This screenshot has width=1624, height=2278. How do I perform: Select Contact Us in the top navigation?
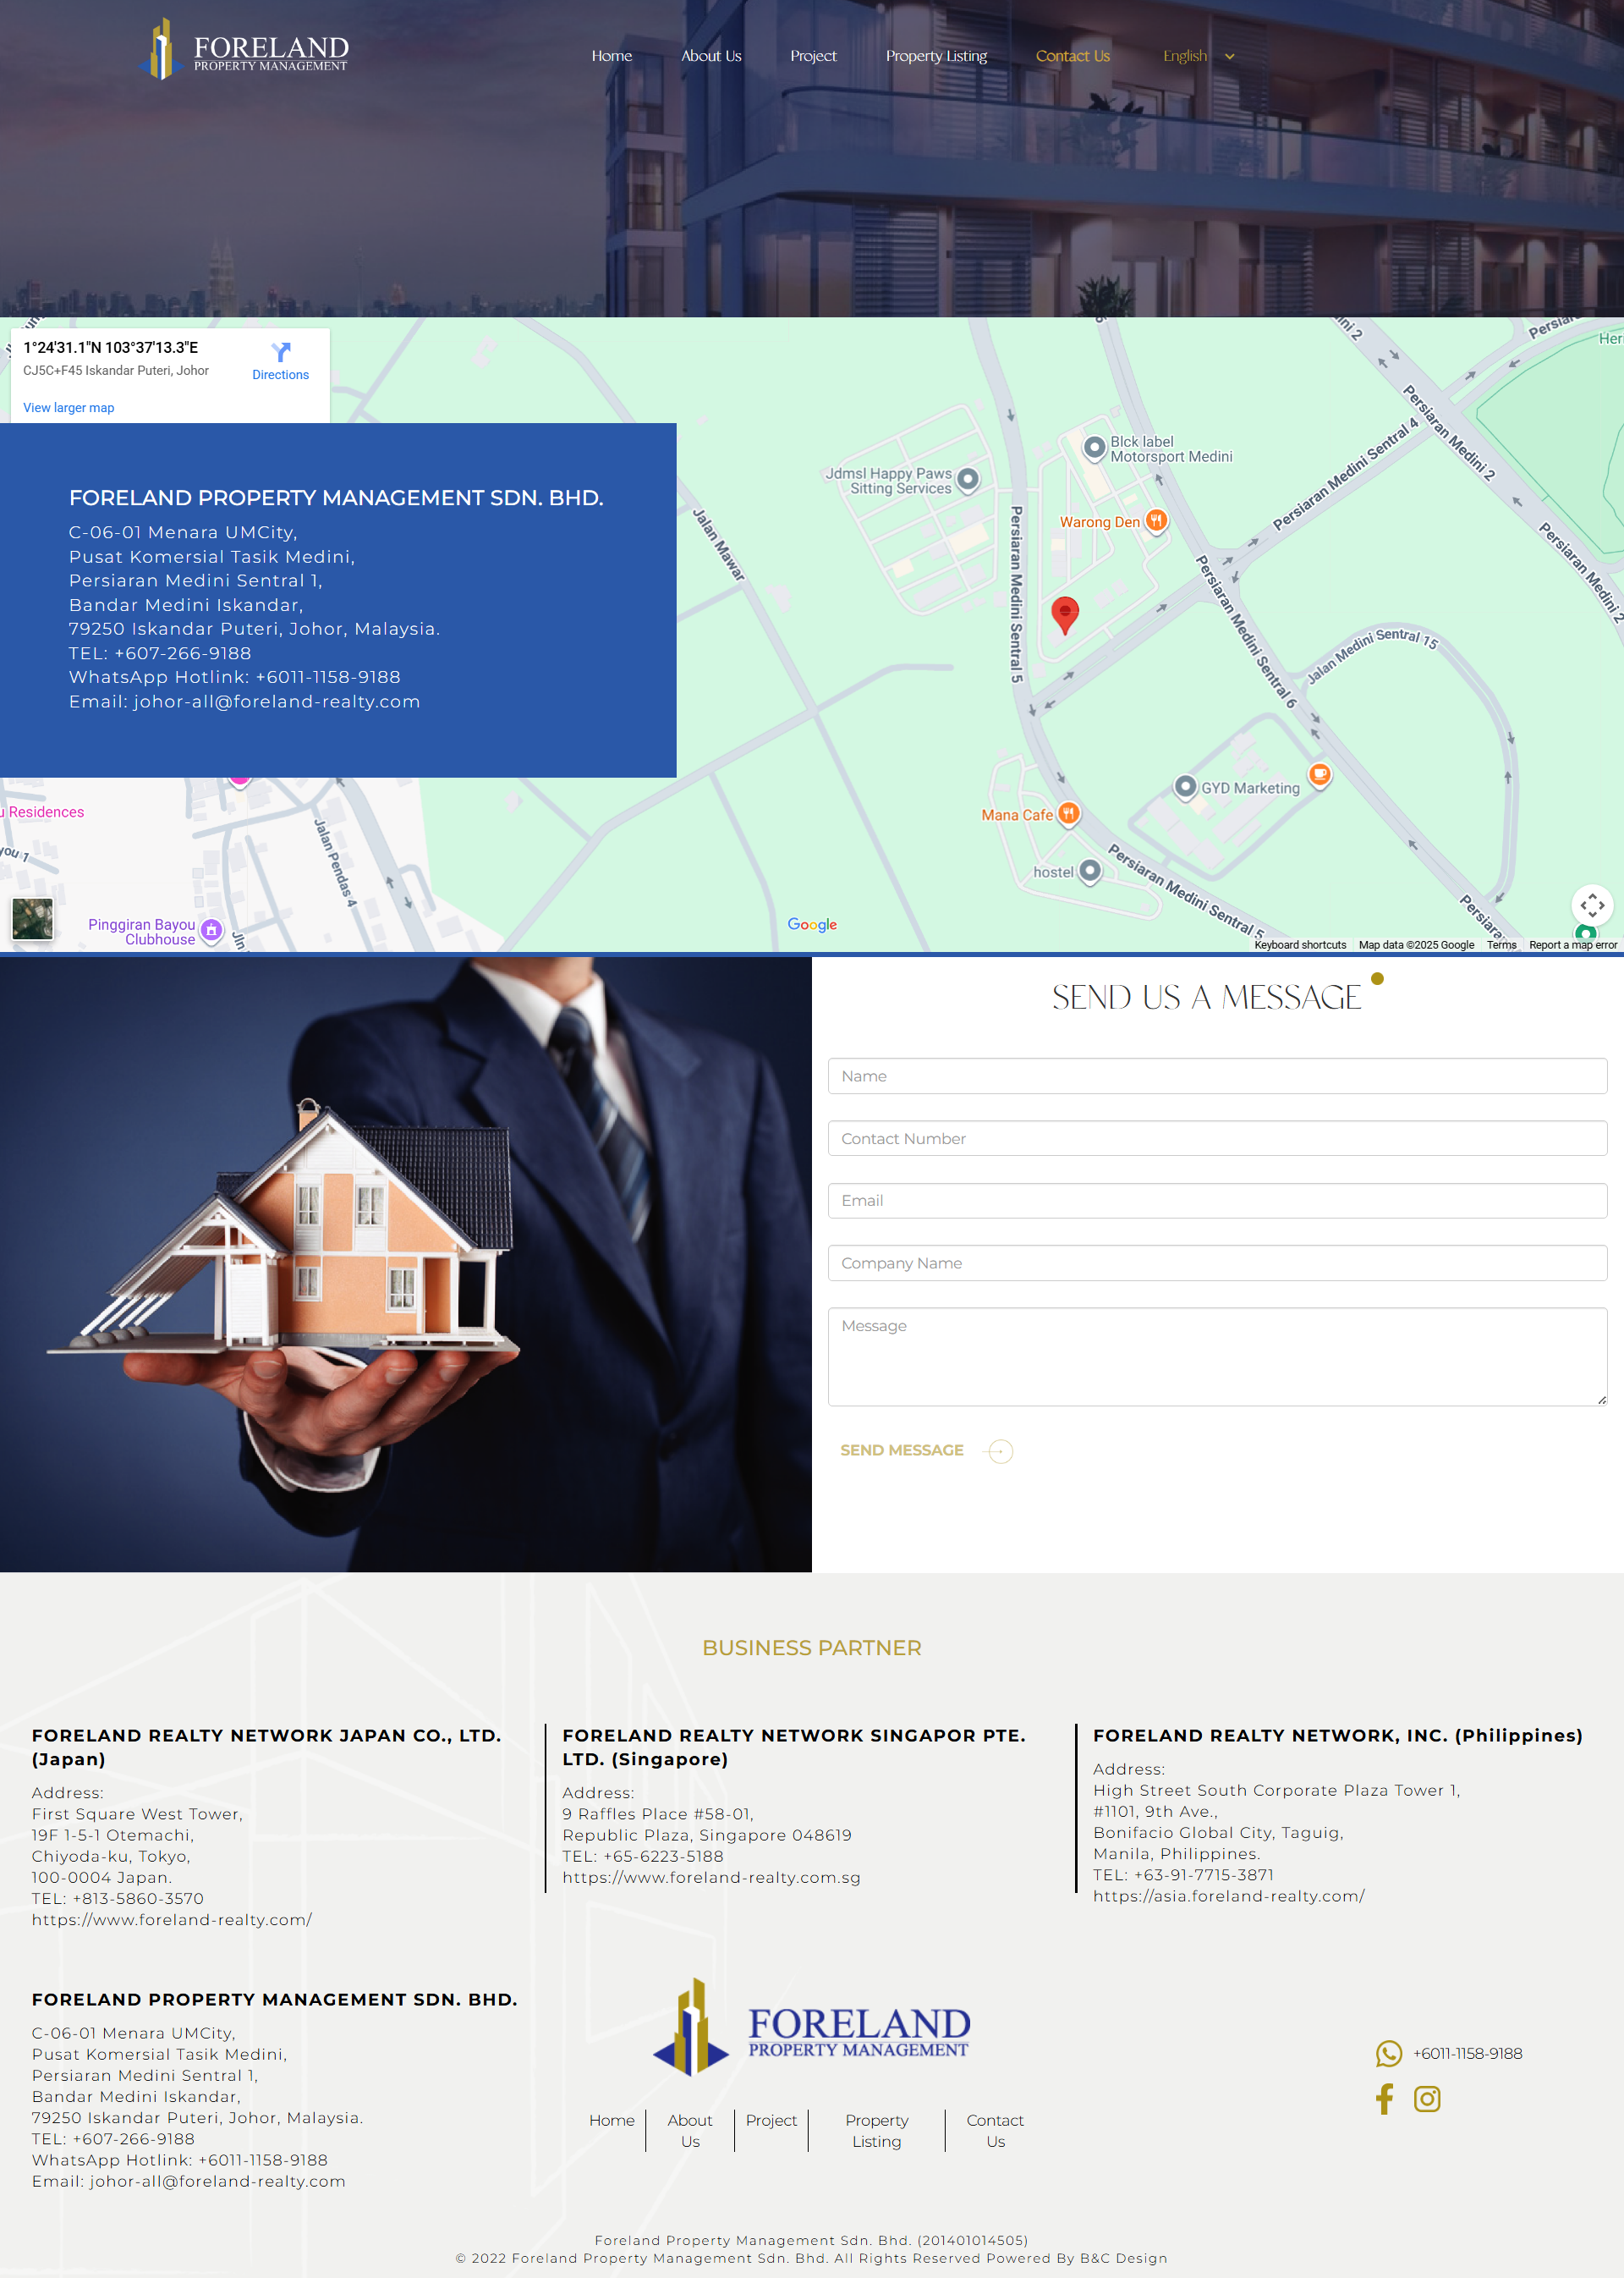click(x=1072, y=56)
